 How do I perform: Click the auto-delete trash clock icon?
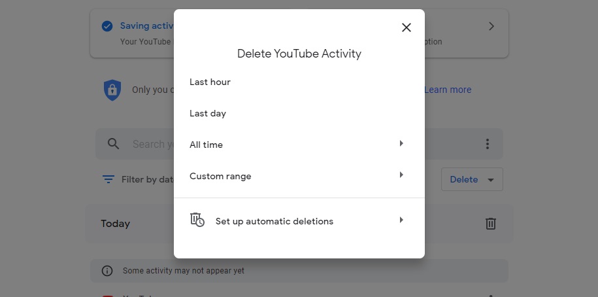pyautogui.click(x=197, y=220)
